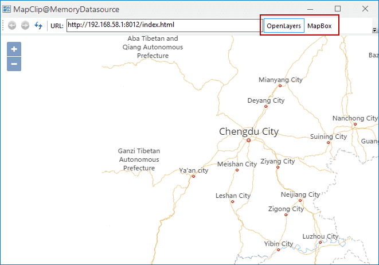Click the Mianyang City label

pos(280,80)
